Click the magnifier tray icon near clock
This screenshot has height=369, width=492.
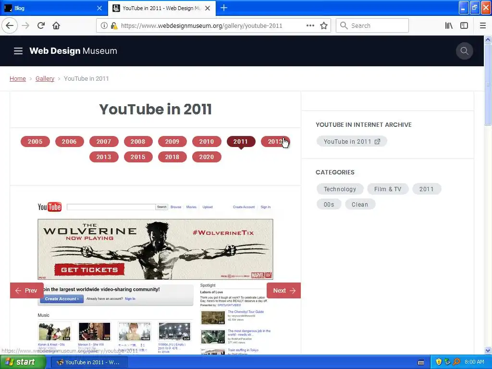pos(456,362)
